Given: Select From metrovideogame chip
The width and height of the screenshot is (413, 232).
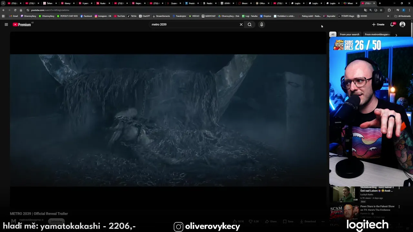Looking at the screenshot, I should pos(377,34).
